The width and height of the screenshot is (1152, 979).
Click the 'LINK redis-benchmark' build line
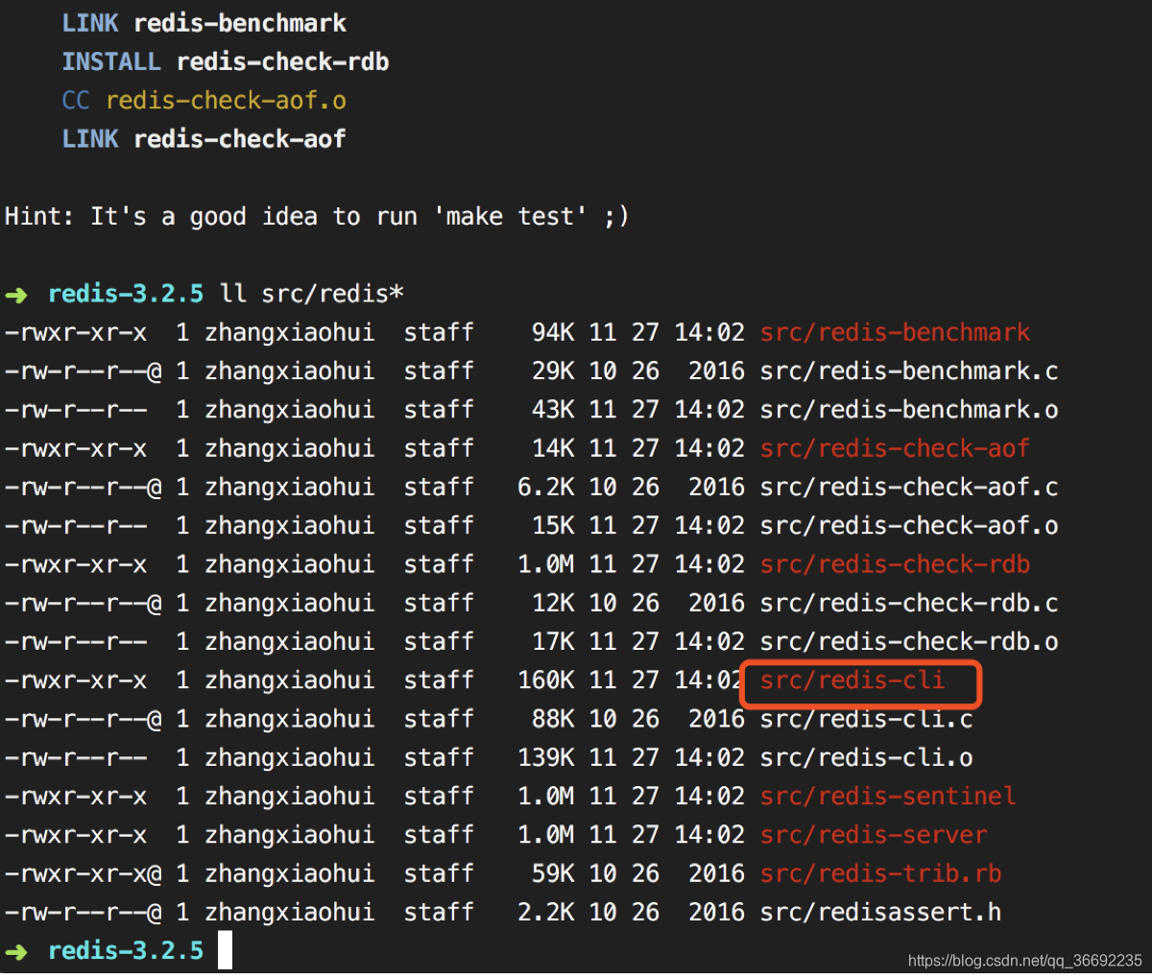coord(204,23)
